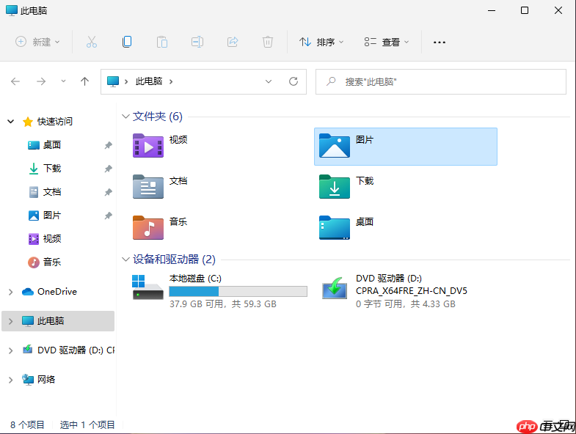Close the 此电脑 window
Image resolution: width=576 pixels, height=434 pixels.
(x=558, y=11)
